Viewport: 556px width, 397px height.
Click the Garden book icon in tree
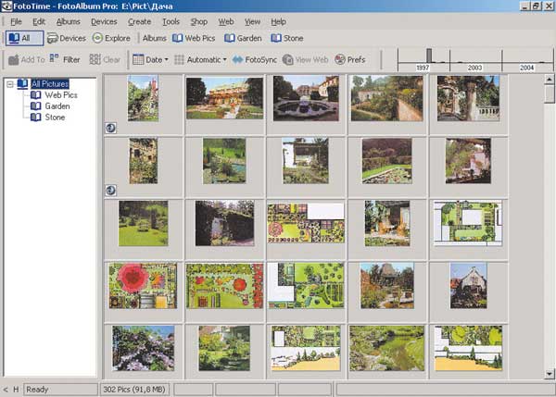pos(35,105)
